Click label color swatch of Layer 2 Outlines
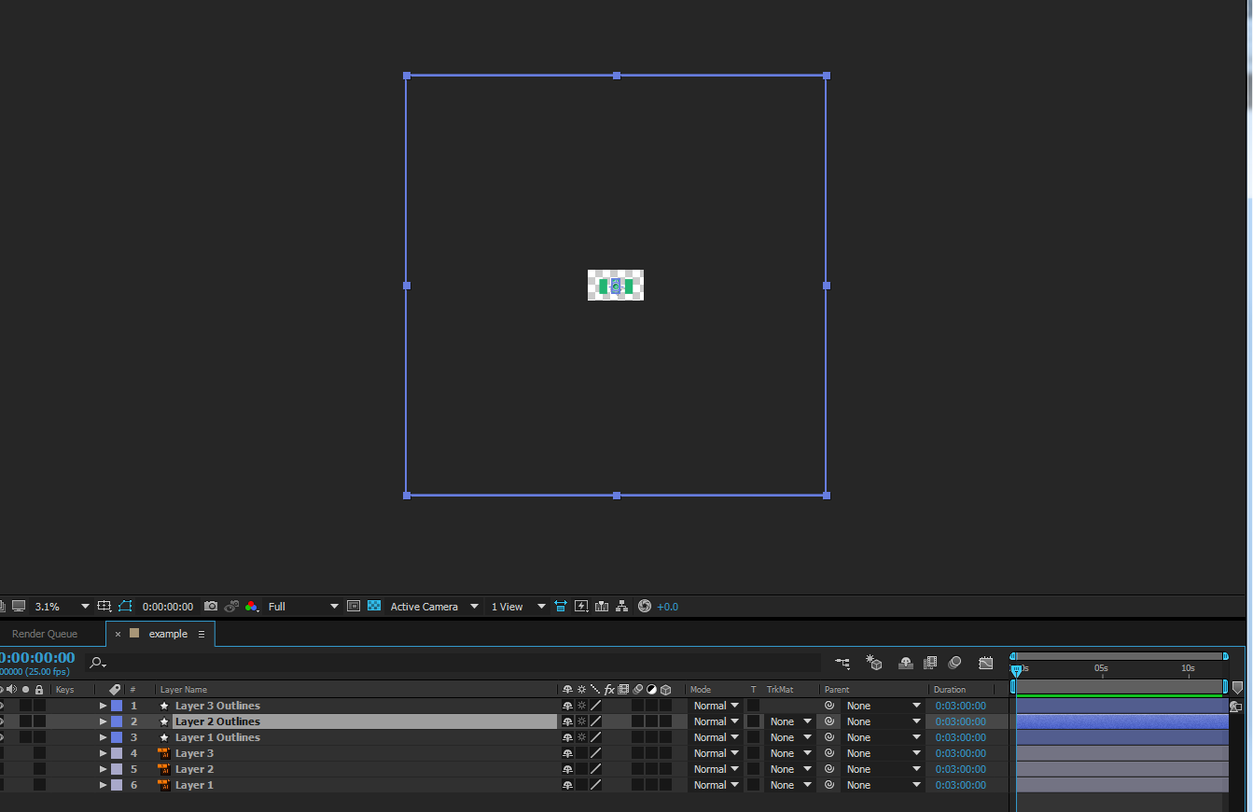 117,721
